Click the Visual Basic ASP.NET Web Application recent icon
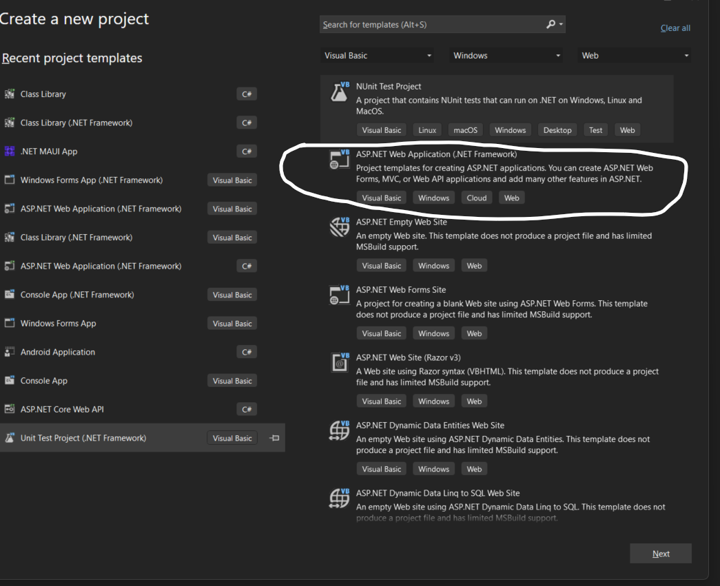 pyautogui.click(x=10, y=209)
